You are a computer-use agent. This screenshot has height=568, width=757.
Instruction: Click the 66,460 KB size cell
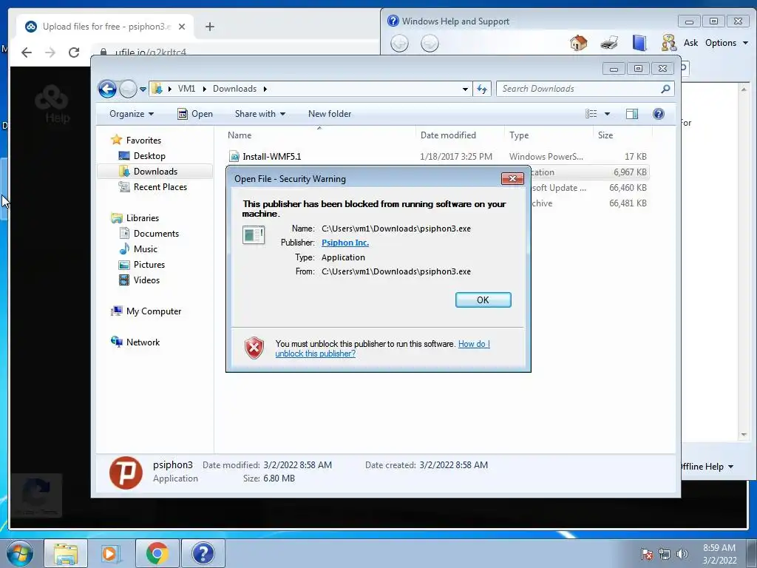tap(628, 188)
